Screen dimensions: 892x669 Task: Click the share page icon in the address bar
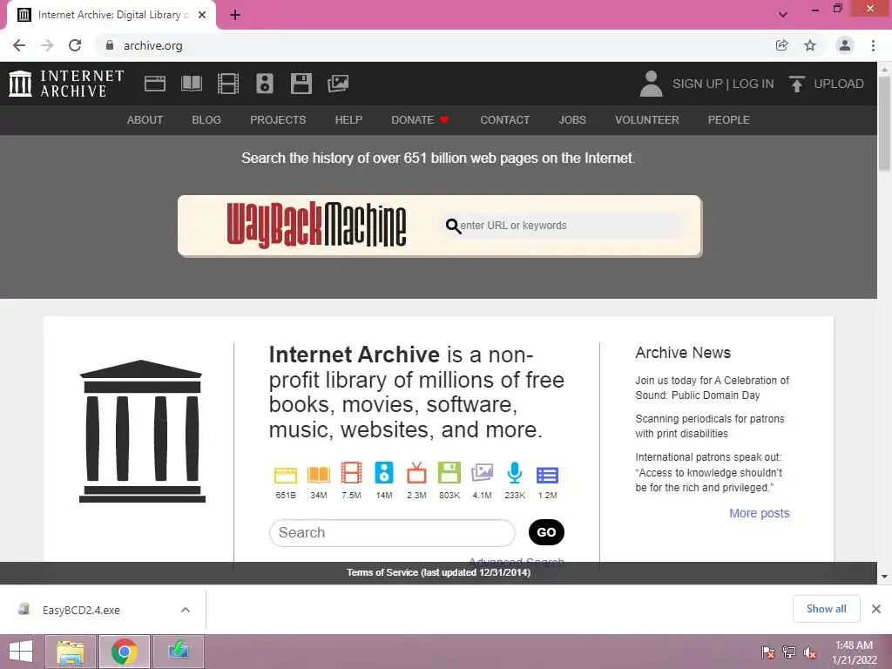782,45
